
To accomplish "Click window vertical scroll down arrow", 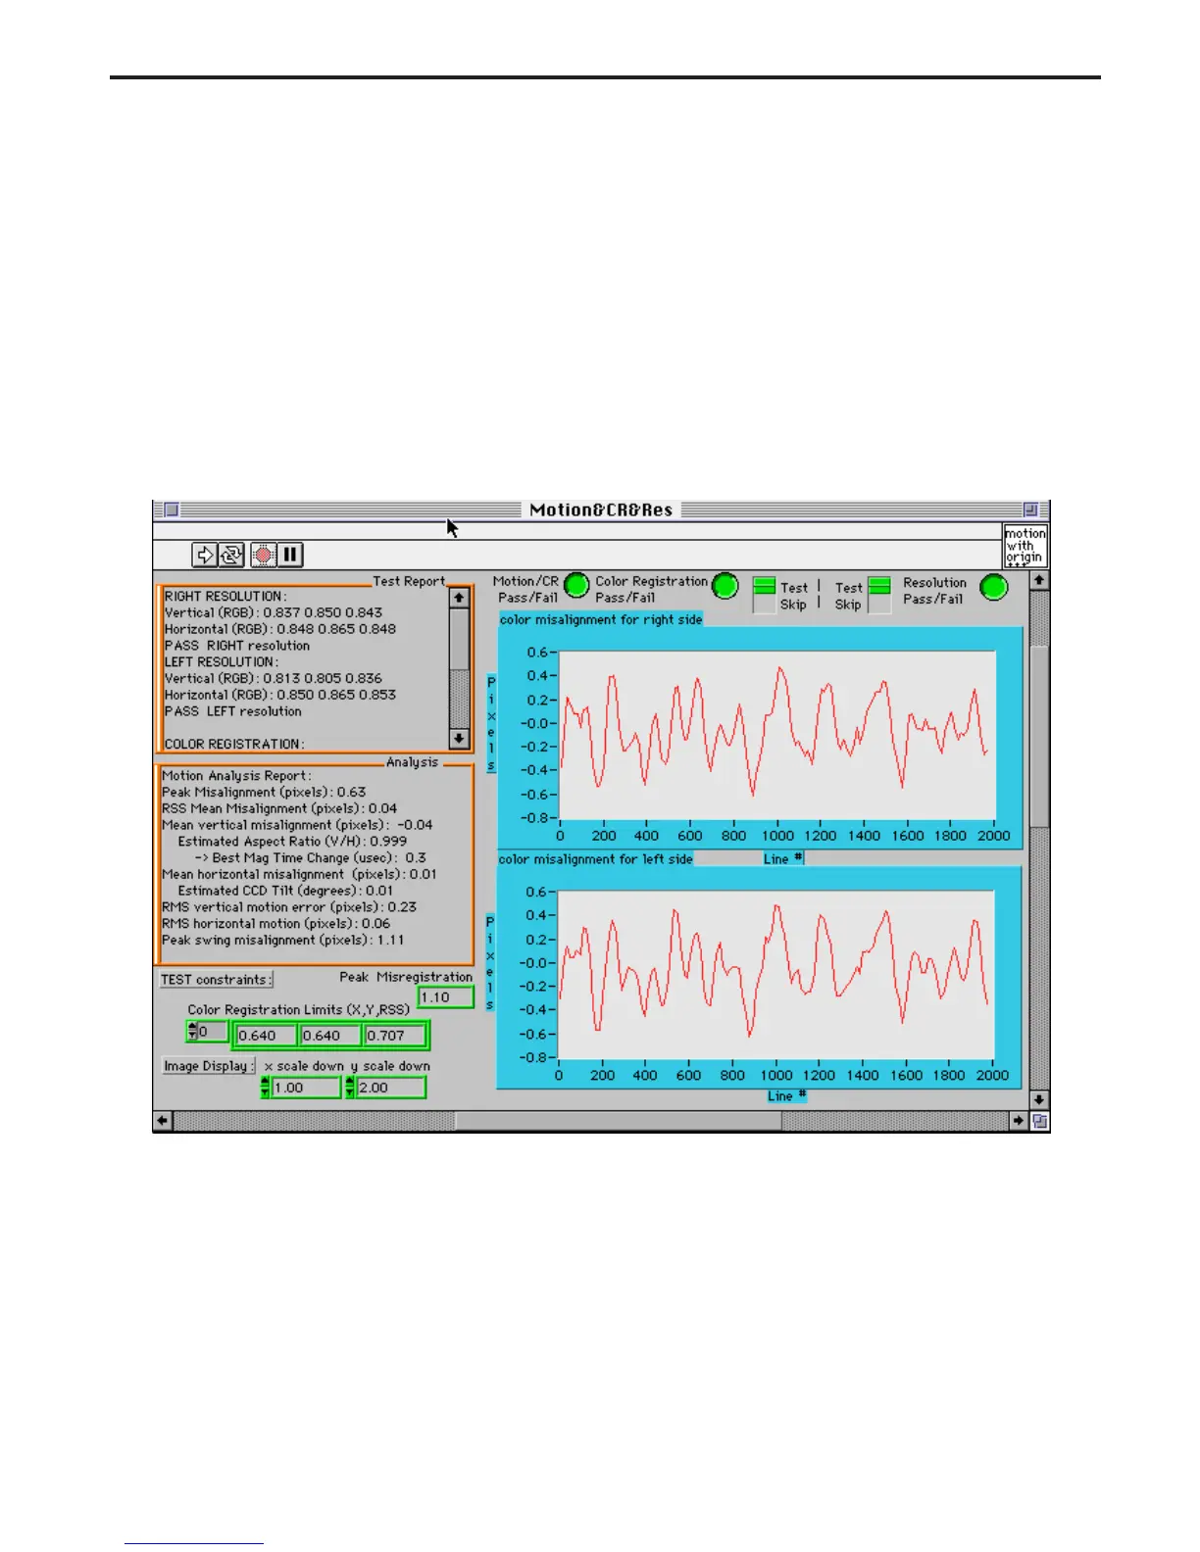I will click(x=1039, y=1100).
